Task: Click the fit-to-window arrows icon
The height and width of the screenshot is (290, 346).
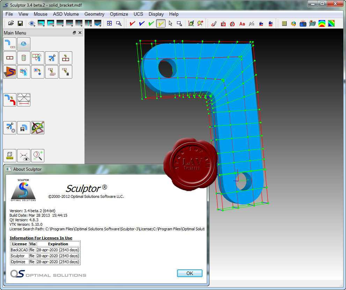Action: coord(109,23)
